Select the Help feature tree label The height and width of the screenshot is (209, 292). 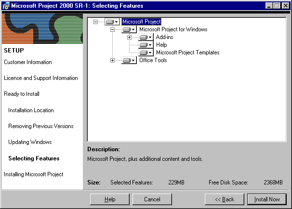click(x=161, y=45)
